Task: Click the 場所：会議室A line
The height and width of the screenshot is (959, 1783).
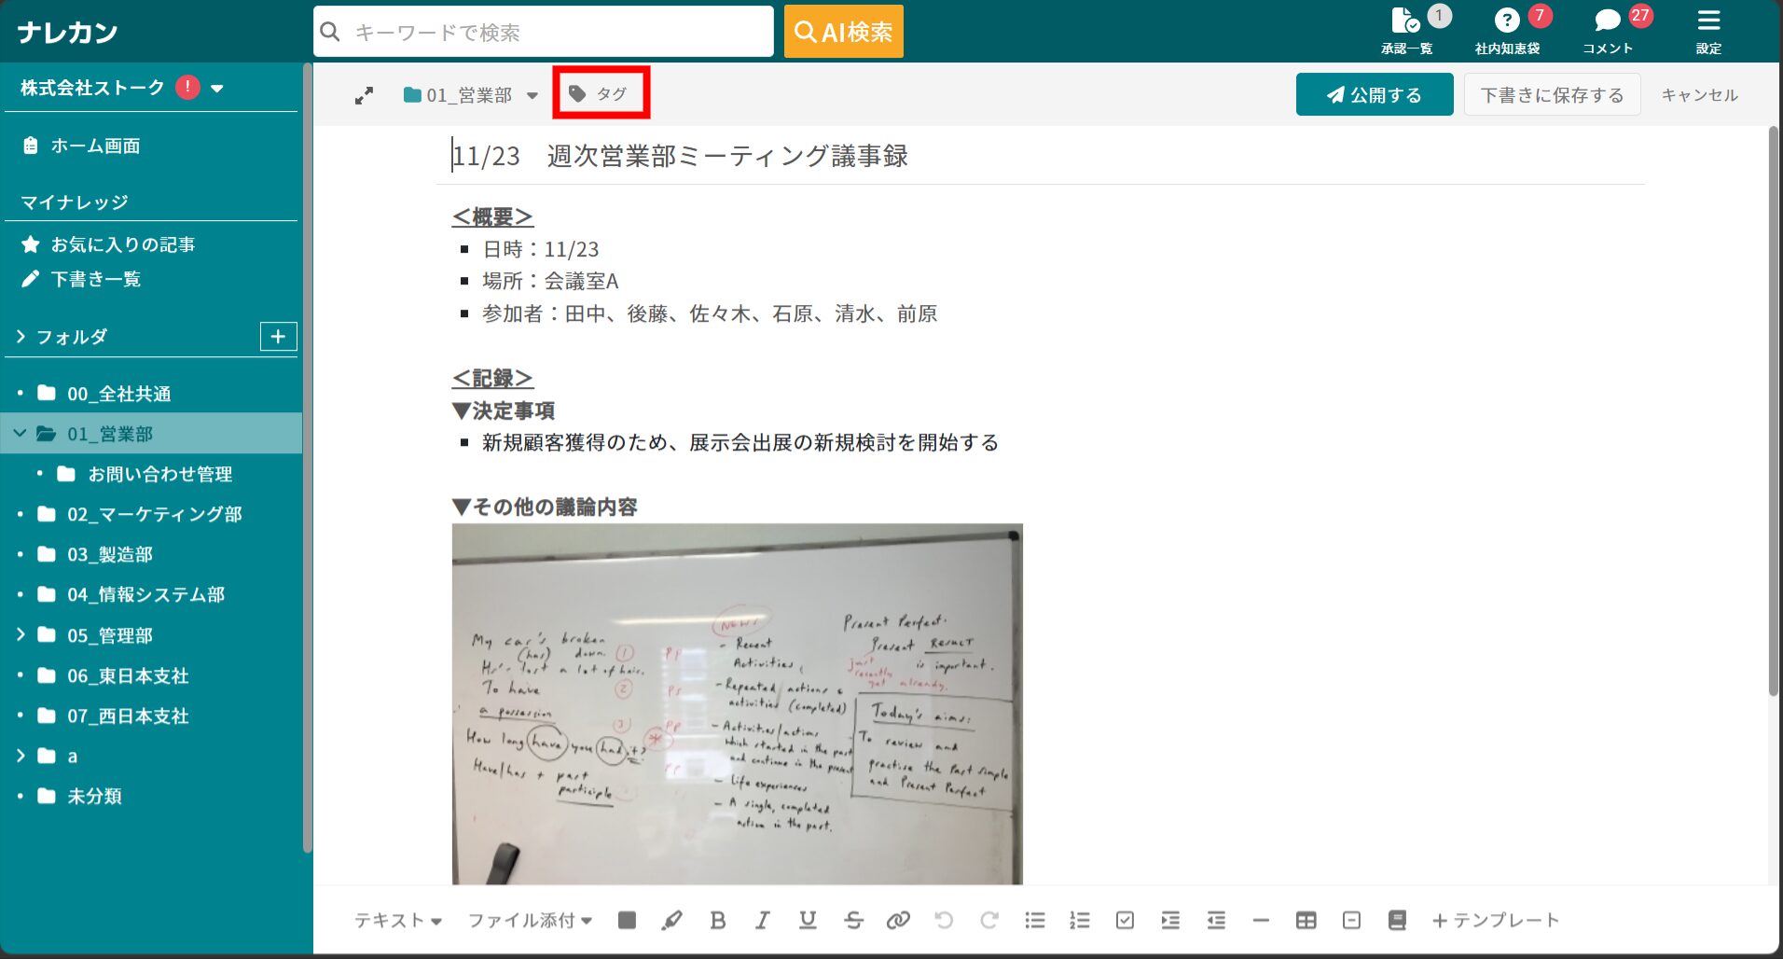Action: coord(550,281)
